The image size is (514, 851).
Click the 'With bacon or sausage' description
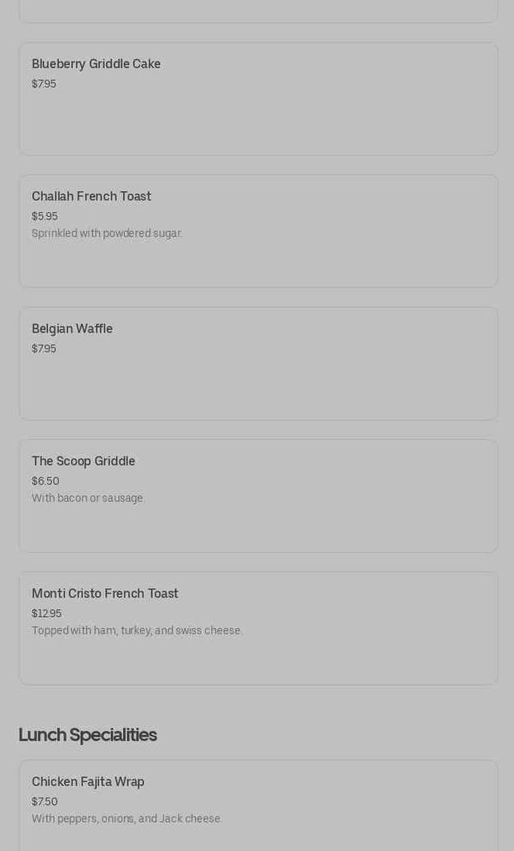88,498
